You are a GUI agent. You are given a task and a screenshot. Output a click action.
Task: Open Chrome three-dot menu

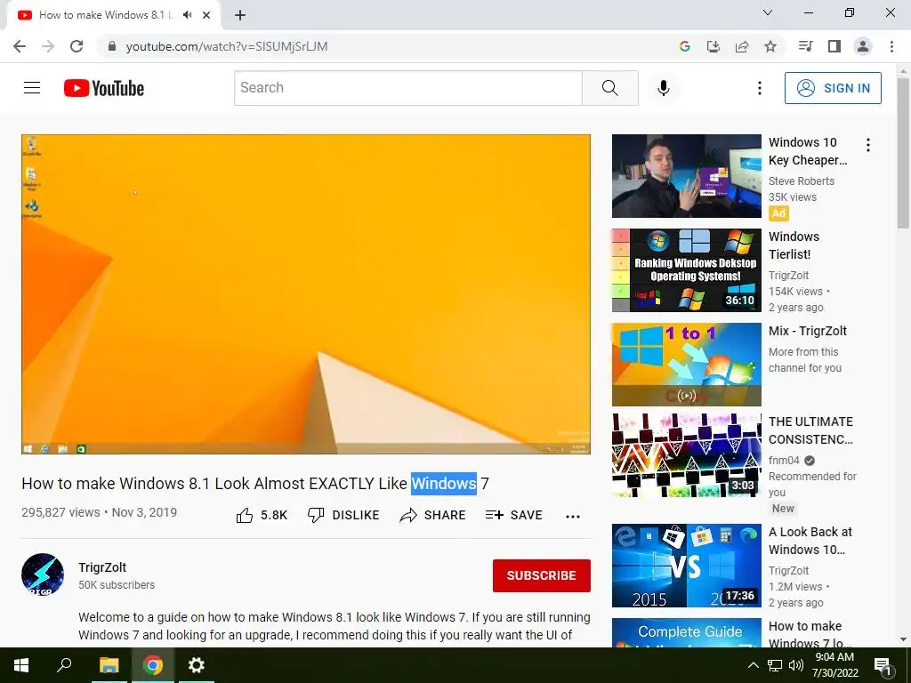[x=891, y=46]
